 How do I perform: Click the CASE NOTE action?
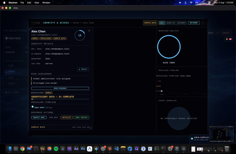54,118
